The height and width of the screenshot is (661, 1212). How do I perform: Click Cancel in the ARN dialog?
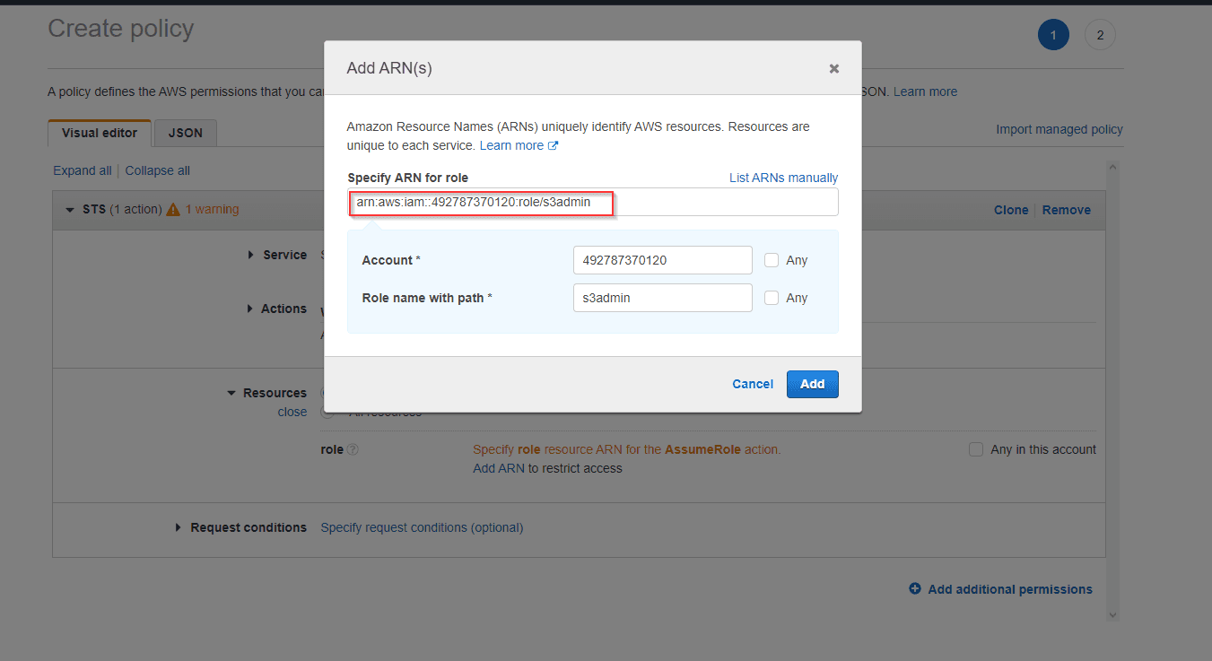click(752, 384)
